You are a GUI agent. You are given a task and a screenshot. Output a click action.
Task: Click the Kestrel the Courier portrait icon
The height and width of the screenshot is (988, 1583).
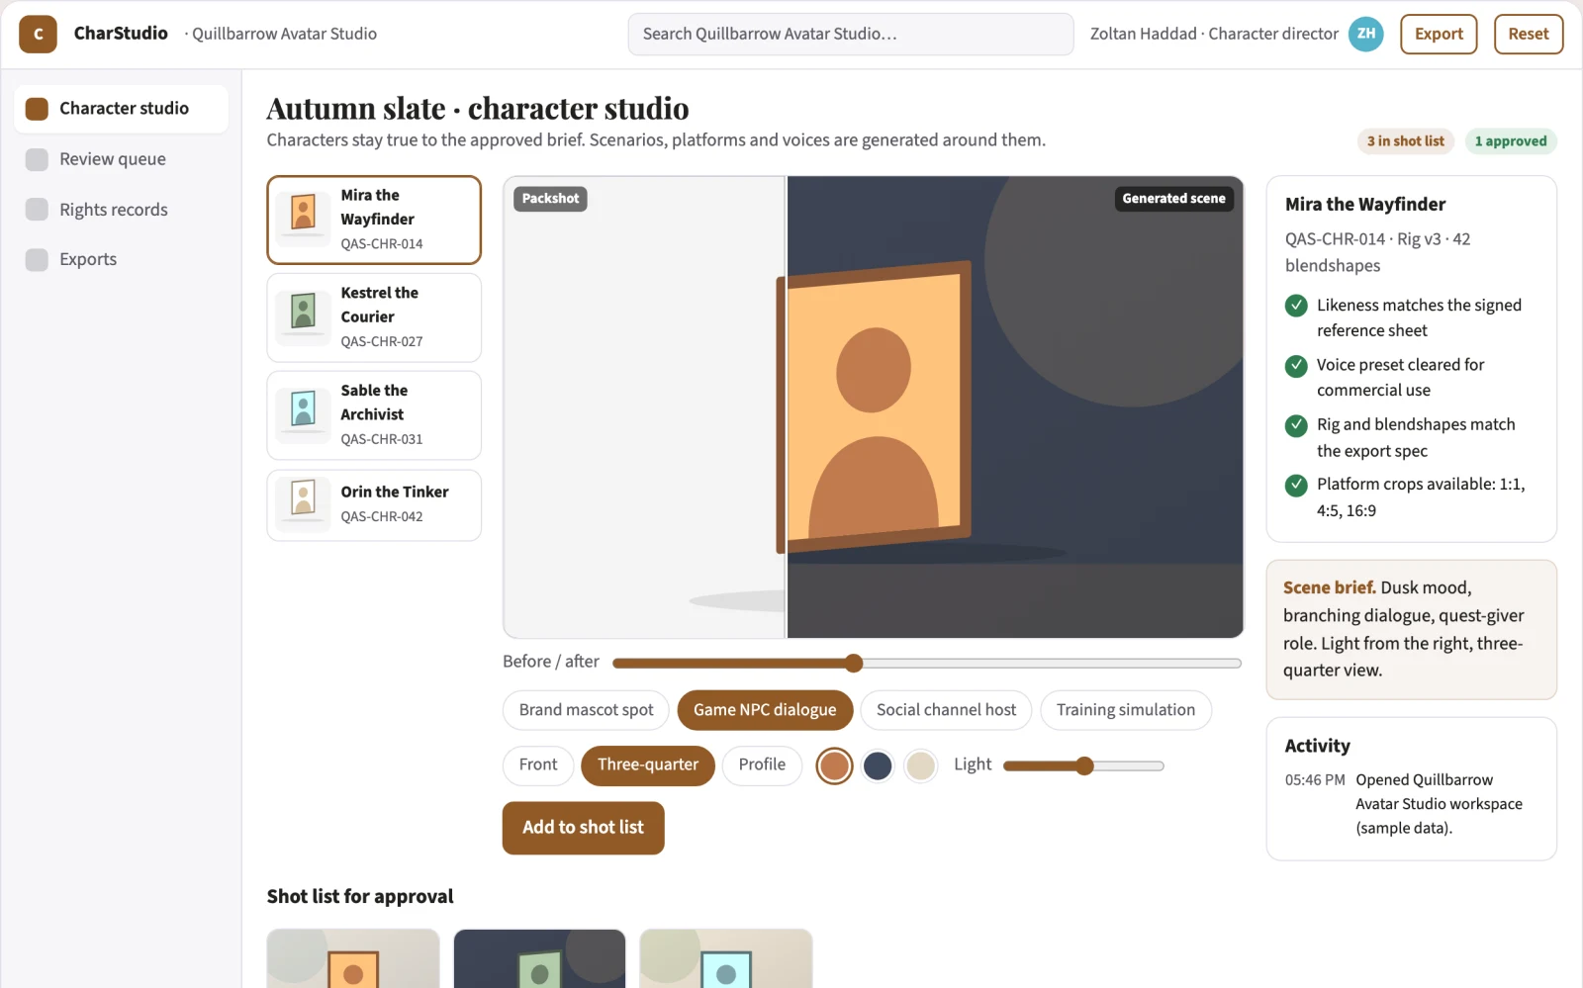click(x=304, y=317)
